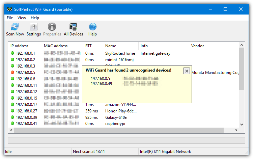
Task: Click the Murata Manufacturing Co. vendor cell
Action: 215,73
